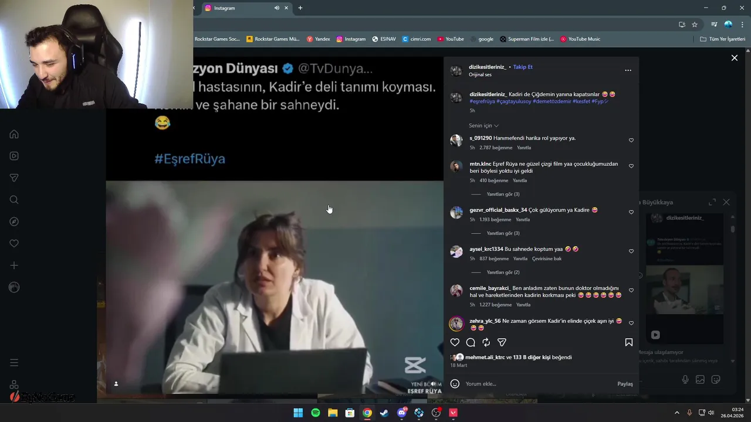Like aysel_krc1334's comment

tap(631, 251)
